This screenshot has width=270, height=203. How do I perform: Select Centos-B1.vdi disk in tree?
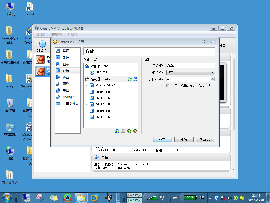(x=111, y=85)
